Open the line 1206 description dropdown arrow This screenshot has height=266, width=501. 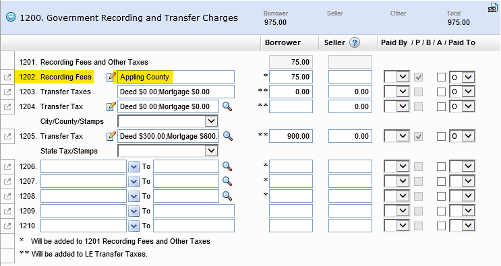(x=134, y=166)
